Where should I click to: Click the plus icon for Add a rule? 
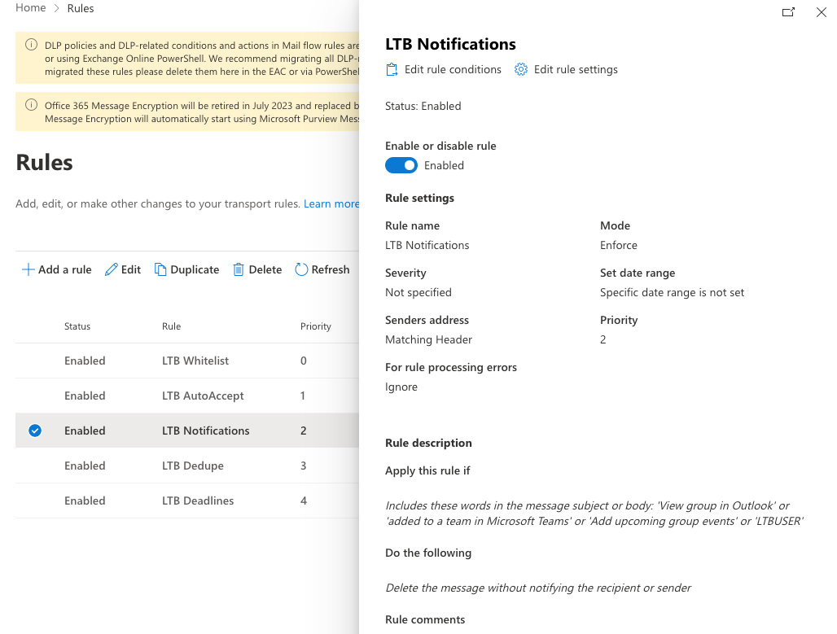(x=28, y=269)
